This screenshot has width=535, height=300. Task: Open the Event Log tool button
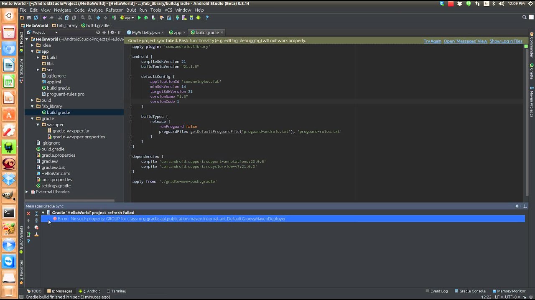click(436, 291)
